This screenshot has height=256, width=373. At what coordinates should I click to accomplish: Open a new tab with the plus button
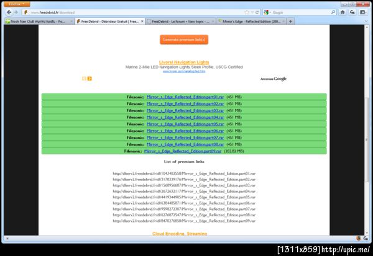pos(290,21)
